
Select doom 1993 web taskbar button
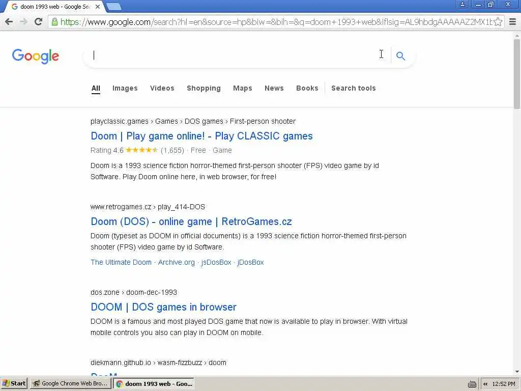coord(154,384)
